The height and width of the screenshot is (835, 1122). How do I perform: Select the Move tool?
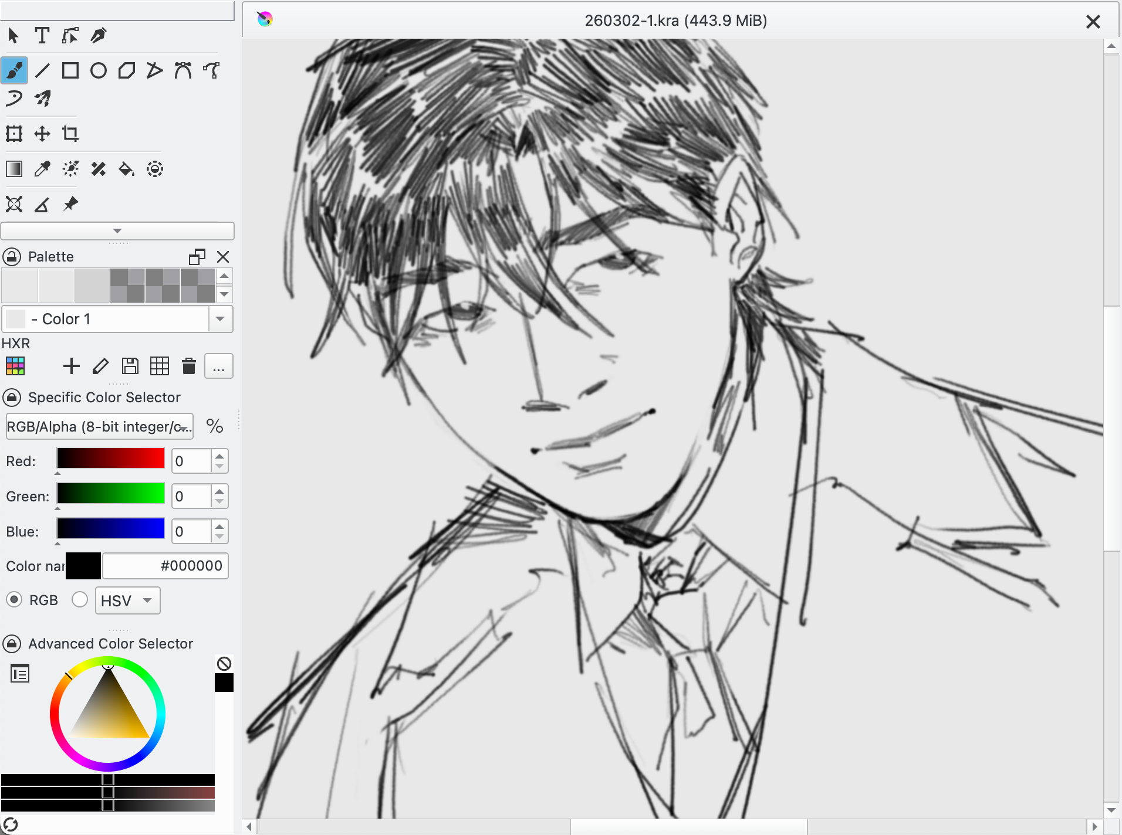[42, 134]
